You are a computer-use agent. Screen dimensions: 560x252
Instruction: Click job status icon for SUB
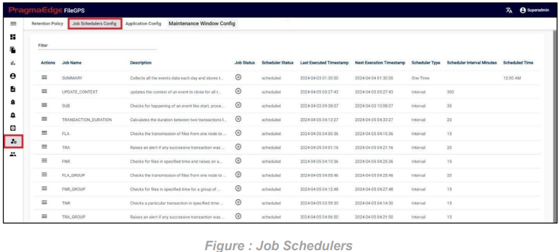click(x=238, y=105)
